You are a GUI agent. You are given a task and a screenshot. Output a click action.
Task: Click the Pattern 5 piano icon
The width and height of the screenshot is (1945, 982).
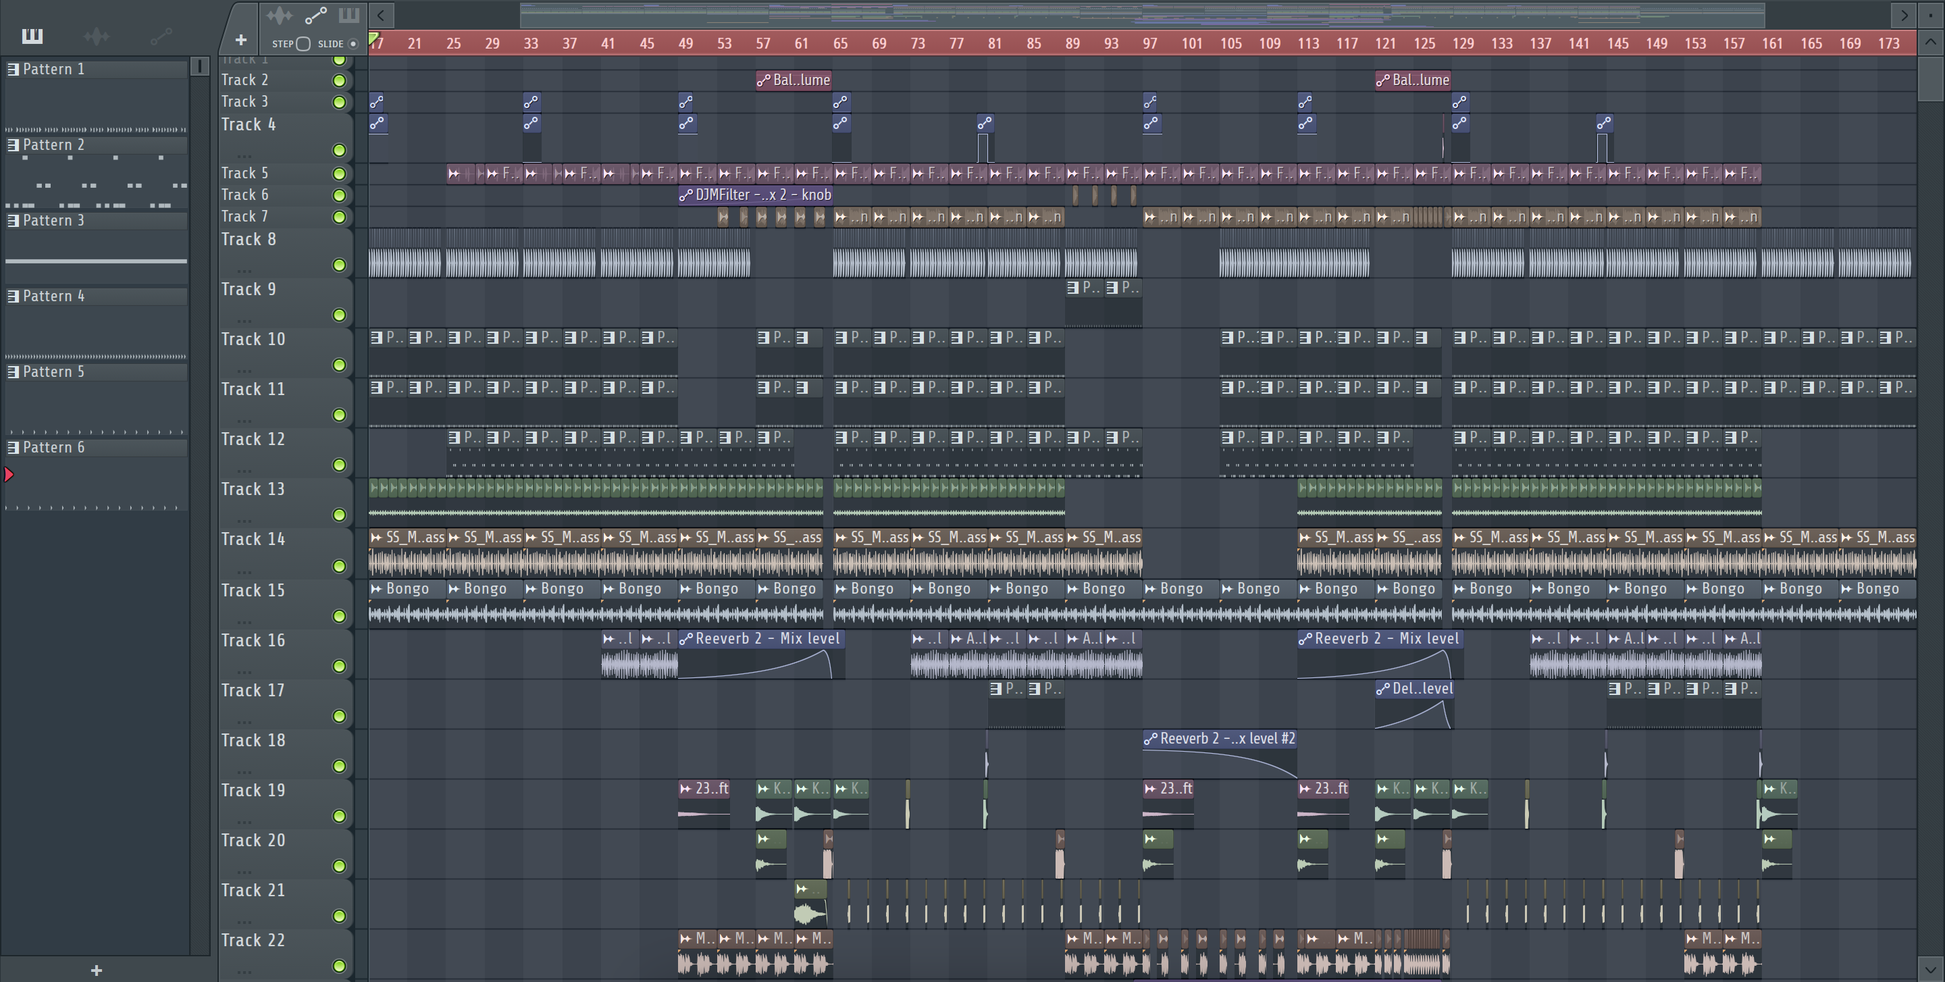tap(13, 371)
